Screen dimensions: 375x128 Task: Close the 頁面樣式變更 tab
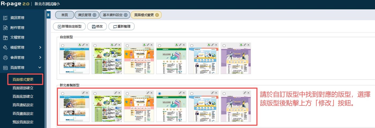pyautogui.click(x=157, y=15)
